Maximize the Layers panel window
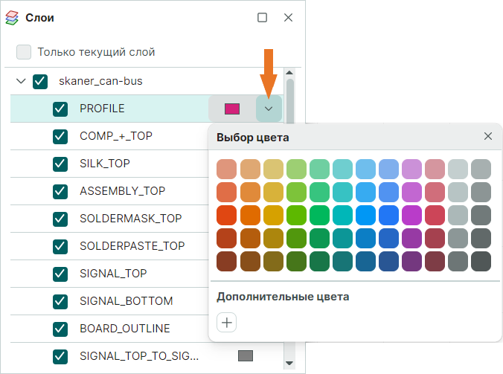 coord(262,17)
